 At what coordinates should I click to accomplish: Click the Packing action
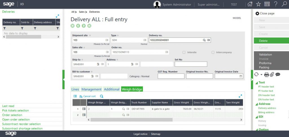click(x=264, y=68)
